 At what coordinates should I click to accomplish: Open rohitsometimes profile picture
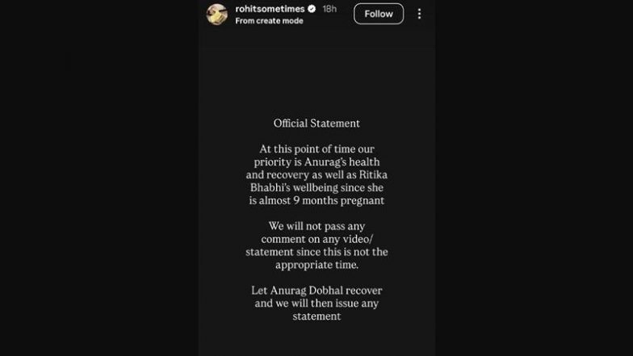pos(217,15)
